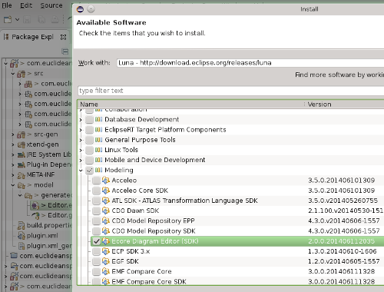Click the Collapse All icon in Package Explorer
Image resolution: width=384 pixels, height=292 pixels.
point(65,51)
